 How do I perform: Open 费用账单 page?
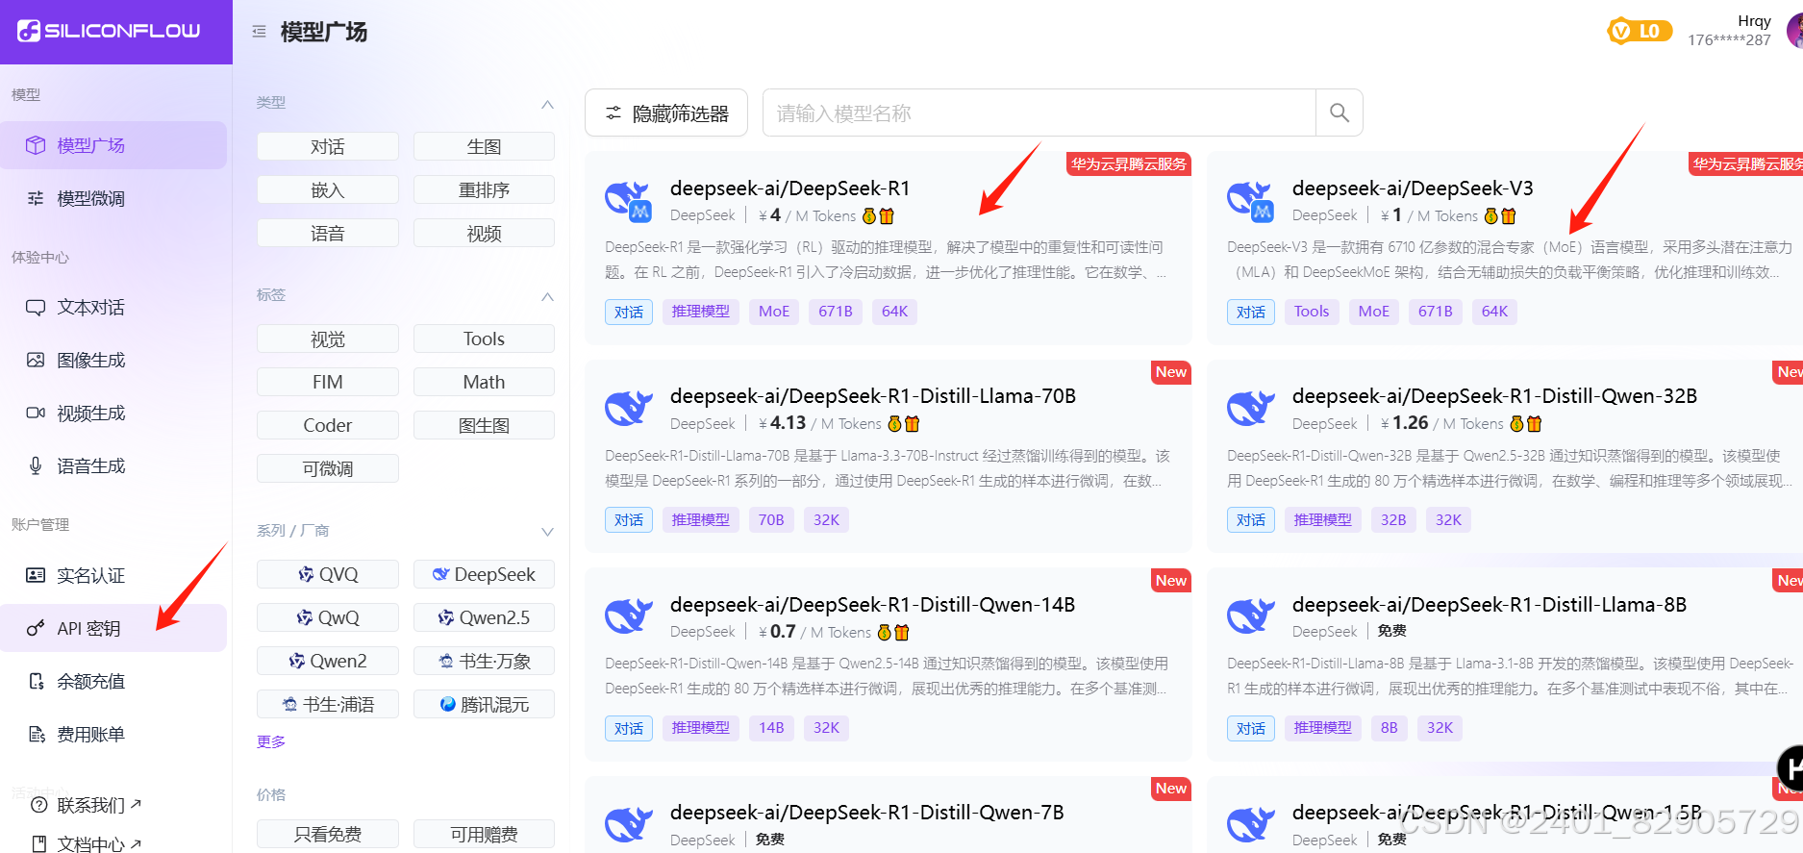click(x=113, y=734)
